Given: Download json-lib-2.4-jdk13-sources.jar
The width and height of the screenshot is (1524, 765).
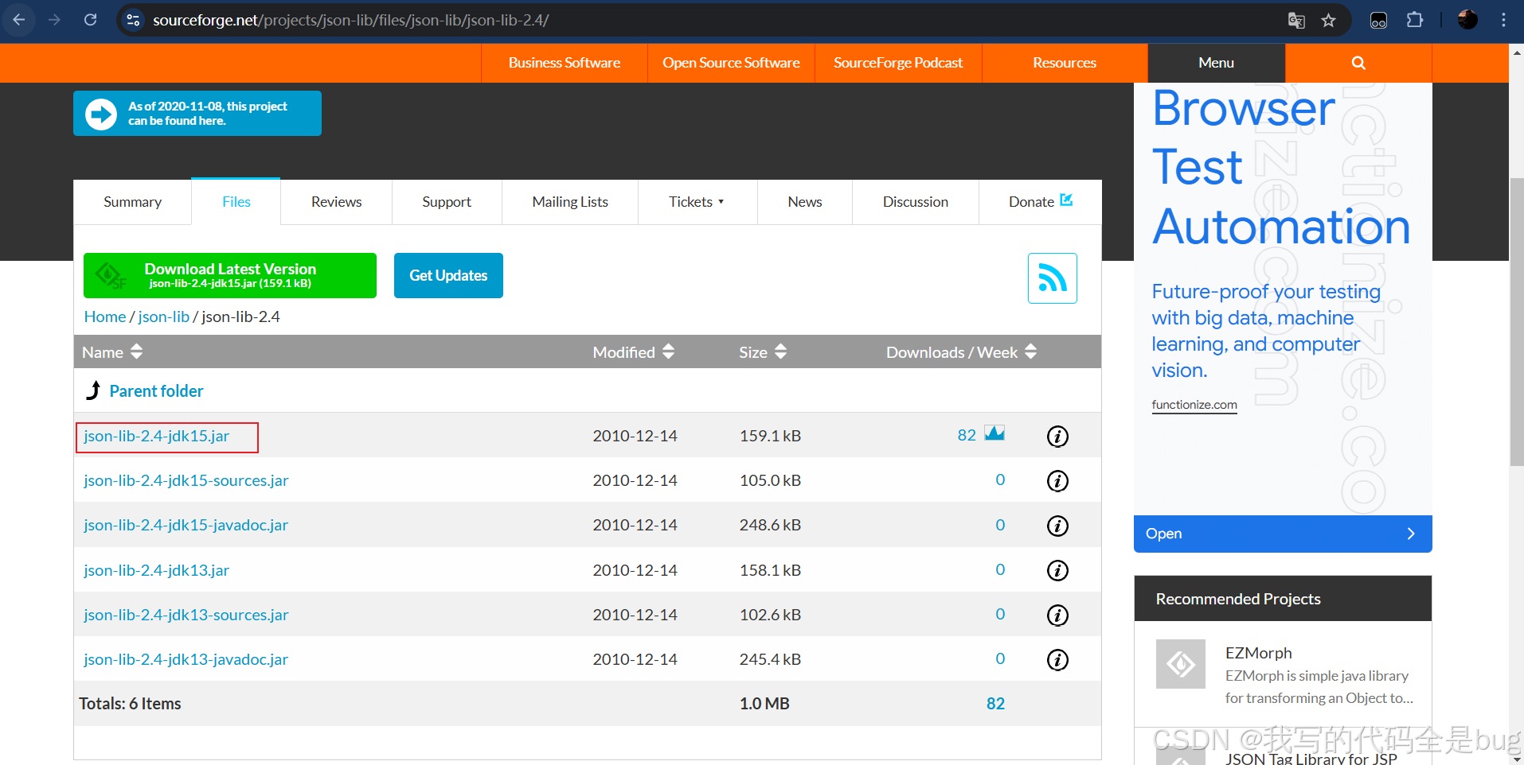Looking at the screenshot, I should pyautogui.click(x=186, y=615).
